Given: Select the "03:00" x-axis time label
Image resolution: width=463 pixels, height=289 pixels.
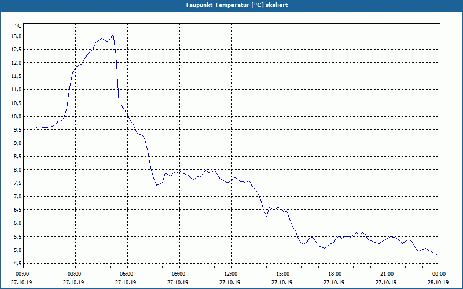Looking at the screenshot, I should [75, 274].
